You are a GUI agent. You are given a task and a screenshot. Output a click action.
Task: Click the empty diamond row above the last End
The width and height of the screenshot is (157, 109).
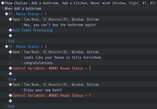tap(78, 101)
